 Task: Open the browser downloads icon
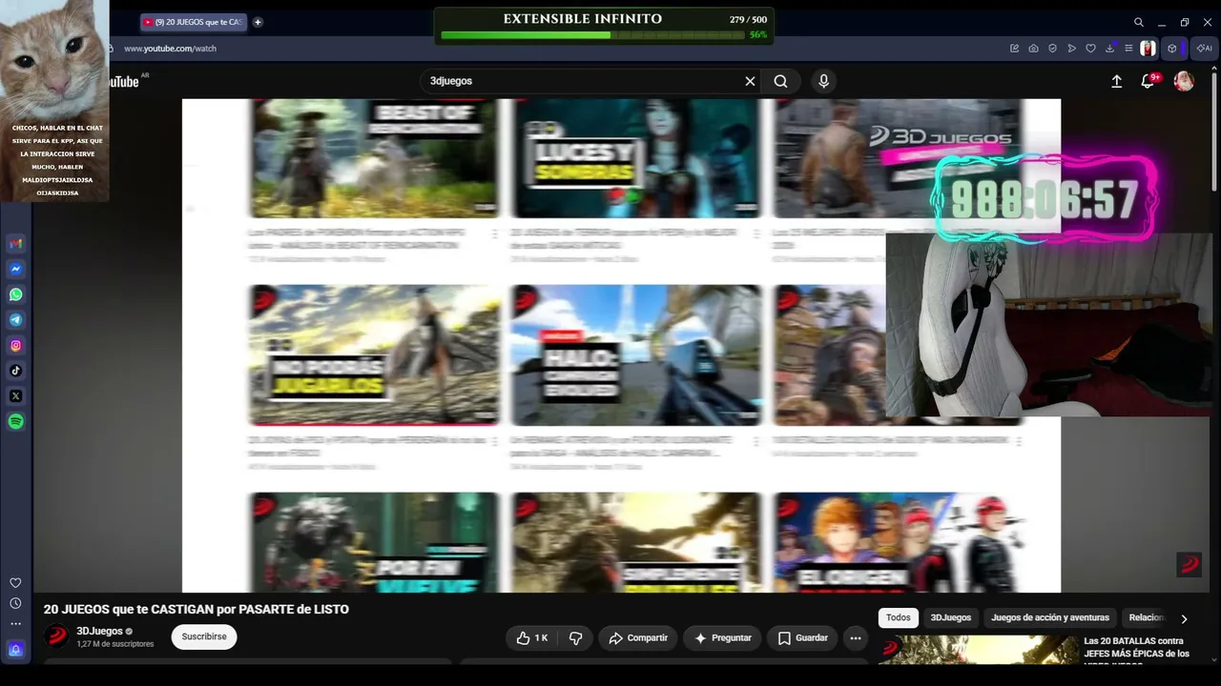1109,49
